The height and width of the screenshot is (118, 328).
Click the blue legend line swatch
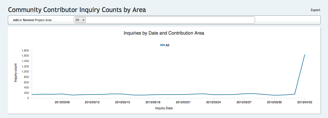(x=162, y=45)
